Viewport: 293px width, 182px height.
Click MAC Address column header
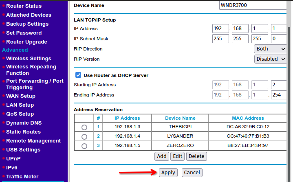[248, 118]
